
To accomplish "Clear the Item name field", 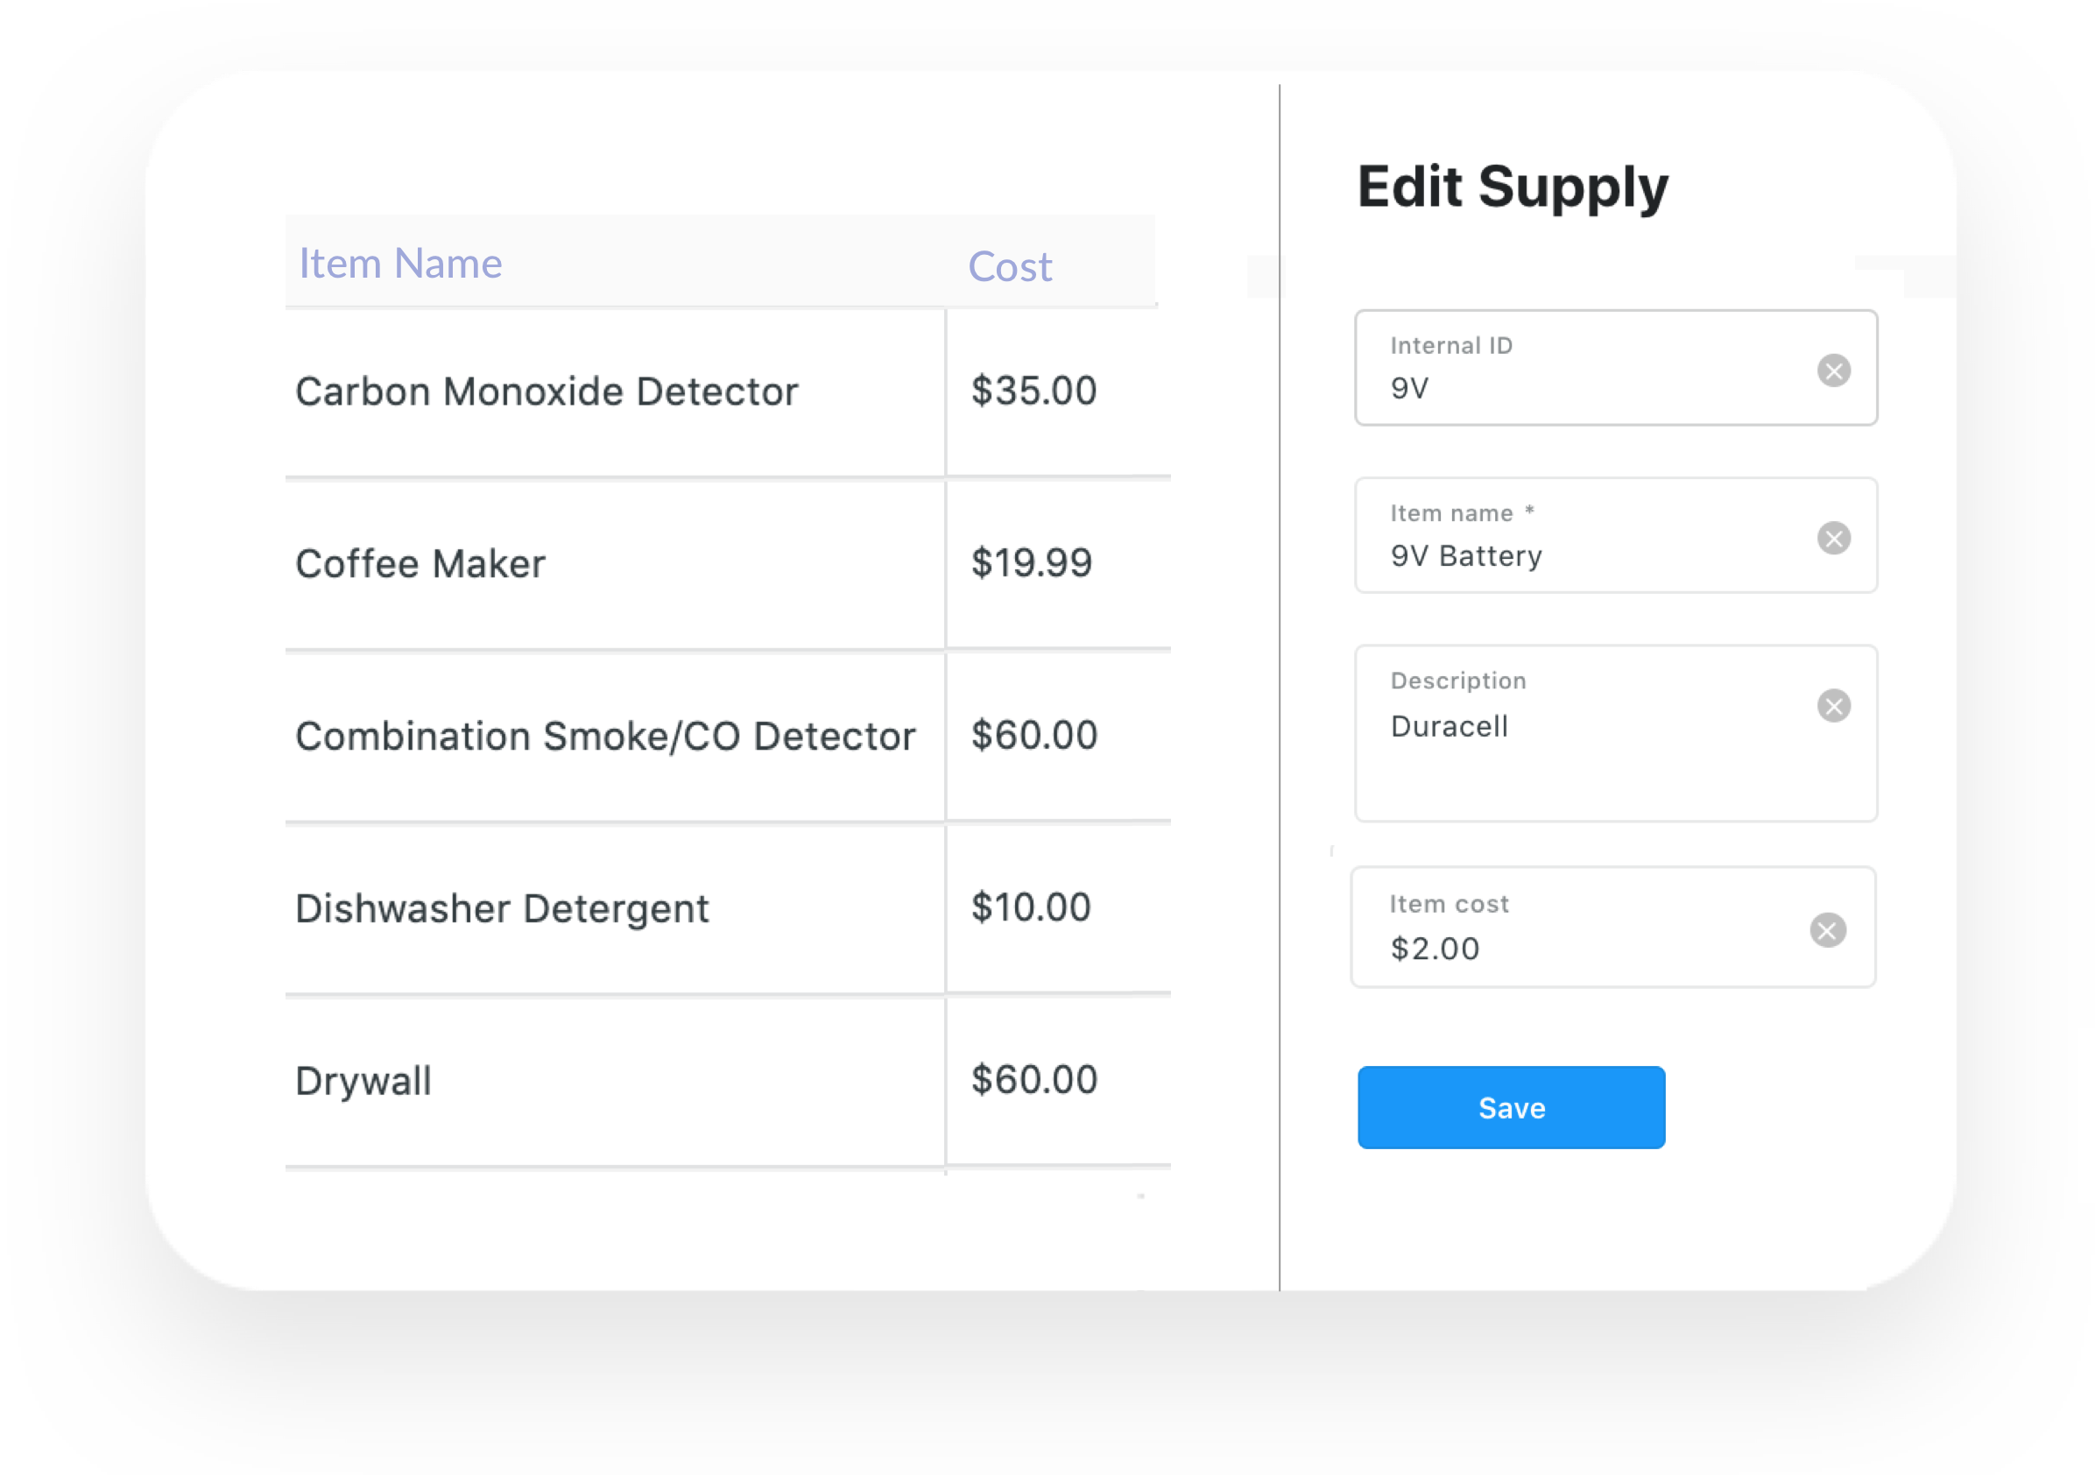I will pos(1833,539).
